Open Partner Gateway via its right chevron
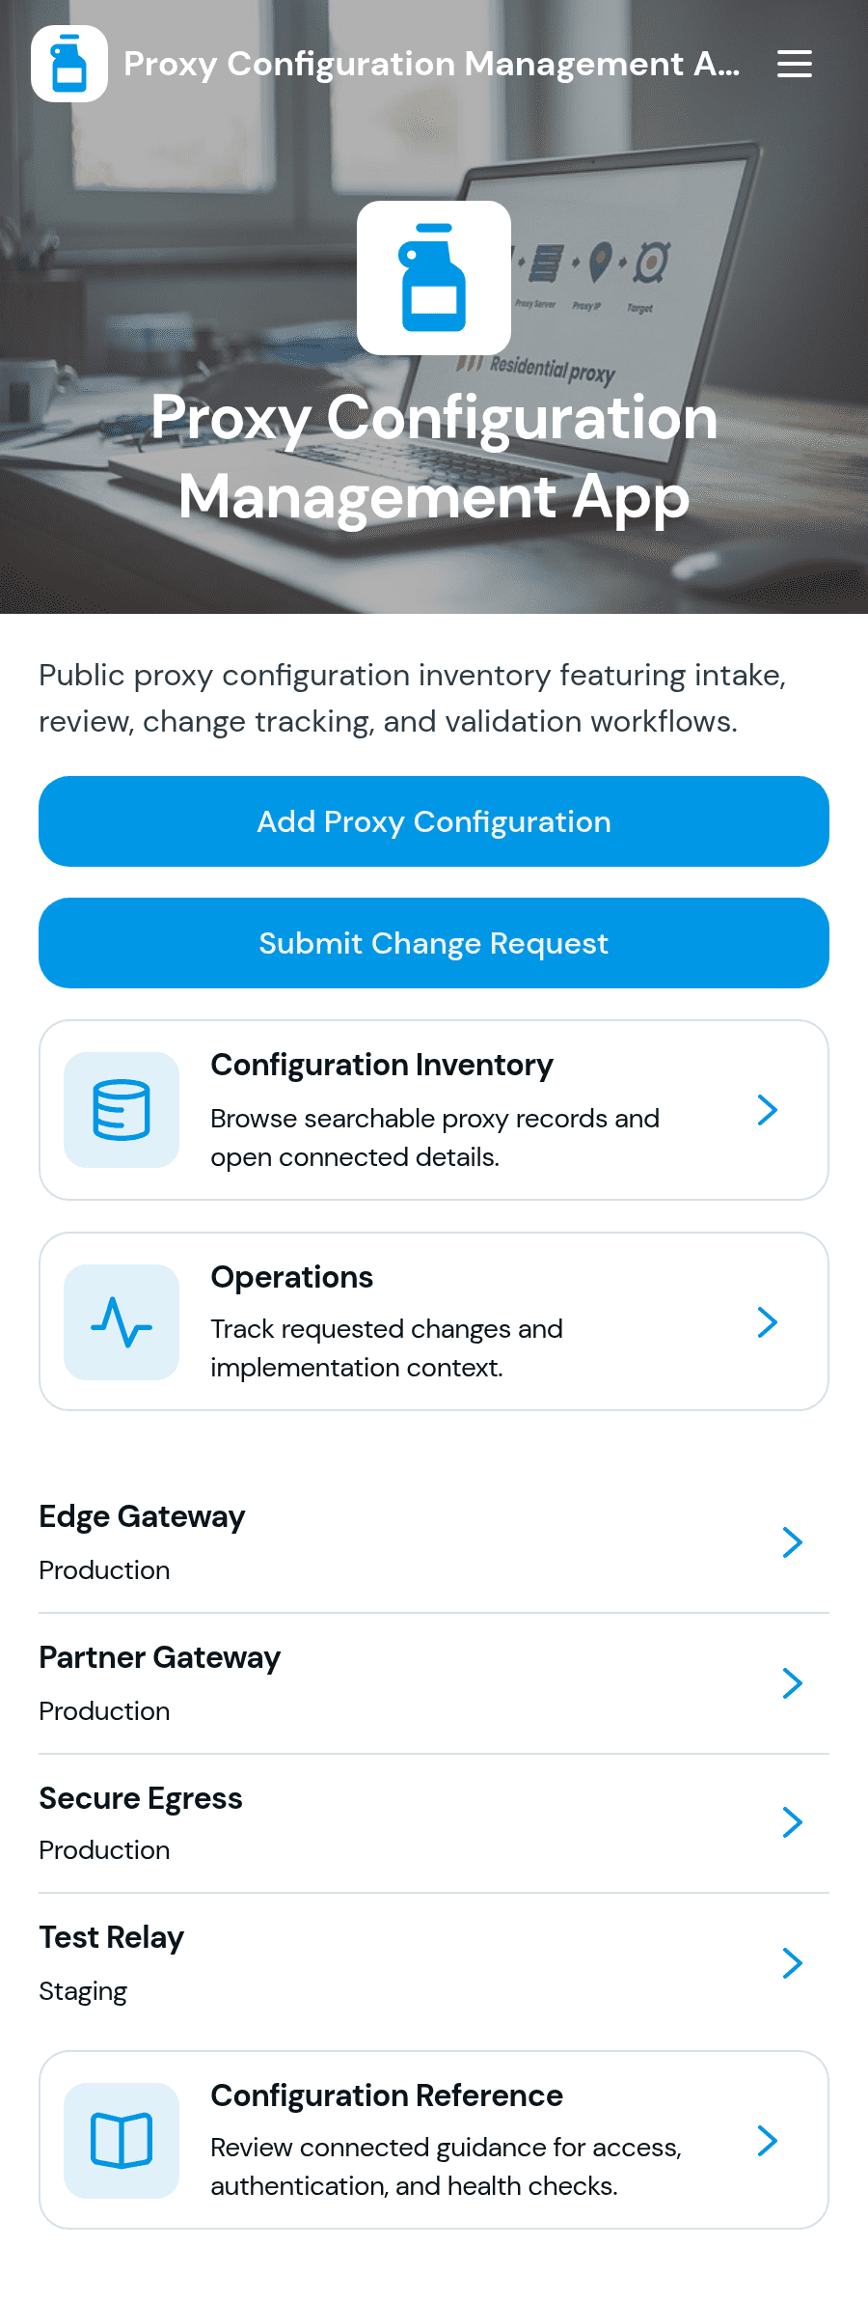Viewport: 868px width, 2303px height. click(x=793, y=1683)
